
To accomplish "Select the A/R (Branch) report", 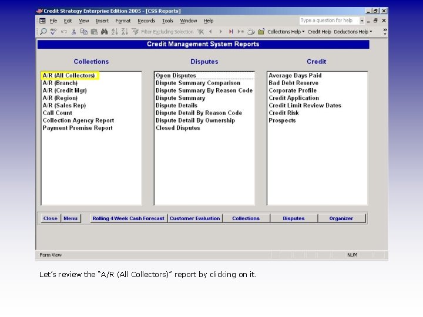I will pos(60,83).
